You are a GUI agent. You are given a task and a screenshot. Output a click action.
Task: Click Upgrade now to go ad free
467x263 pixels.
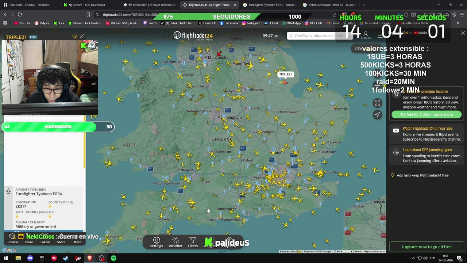click(427, 247)
